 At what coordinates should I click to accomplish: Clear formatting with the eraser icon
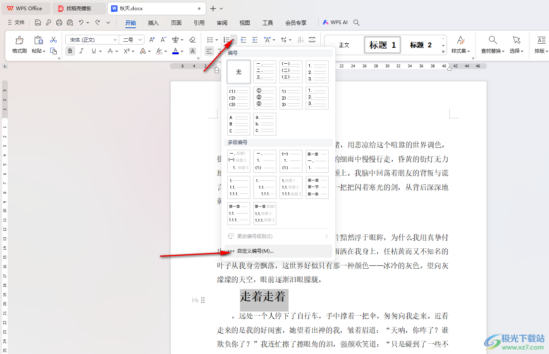193,40
